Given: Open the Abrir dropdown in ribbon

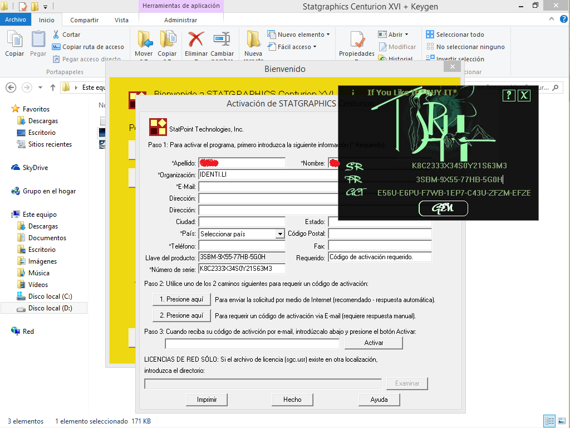Looking at the screenshot, I should pyautogui.click(x=393, y=35).
